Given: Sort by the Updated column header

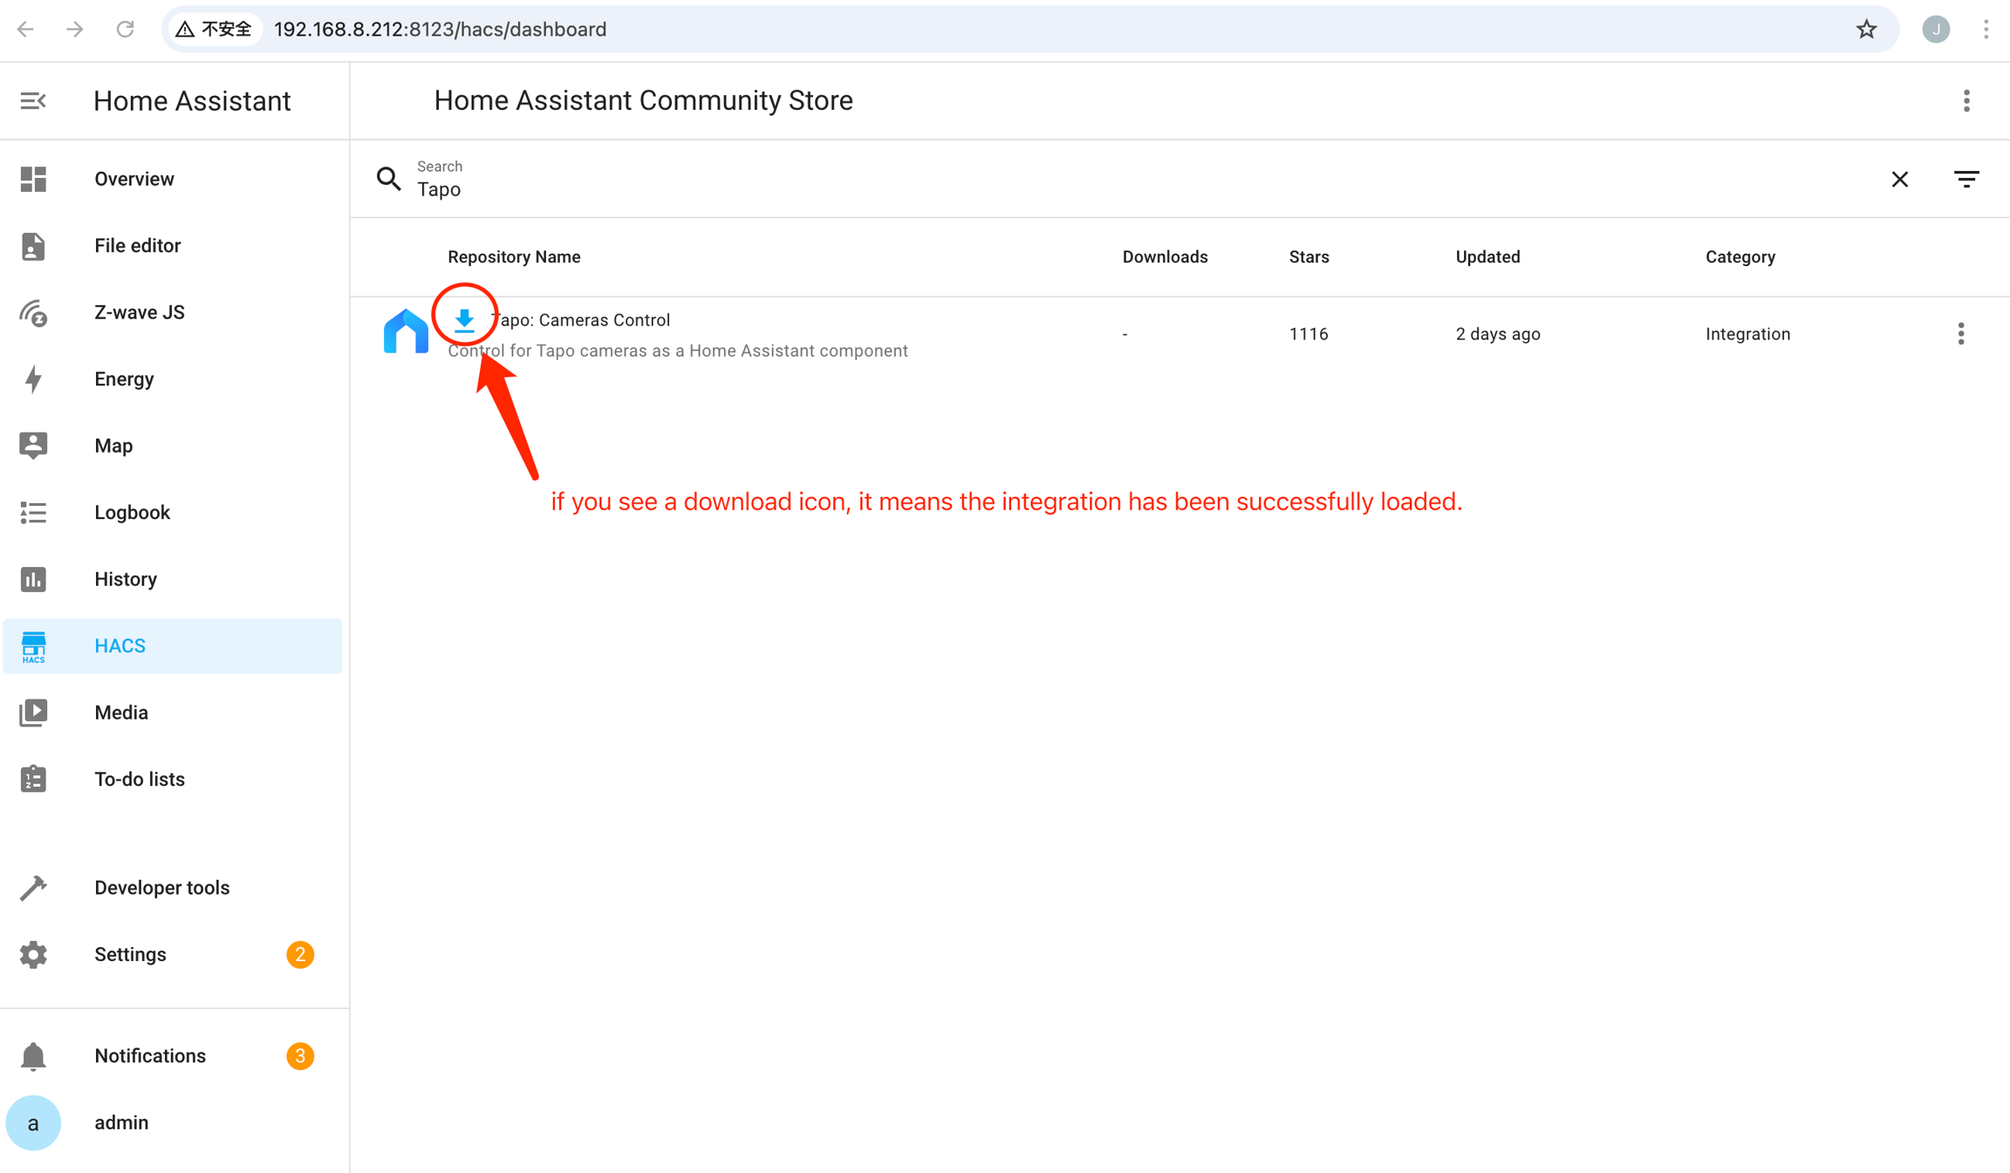Looking at the screenshot, I should pyautogui.click(x=1487, y=257).
